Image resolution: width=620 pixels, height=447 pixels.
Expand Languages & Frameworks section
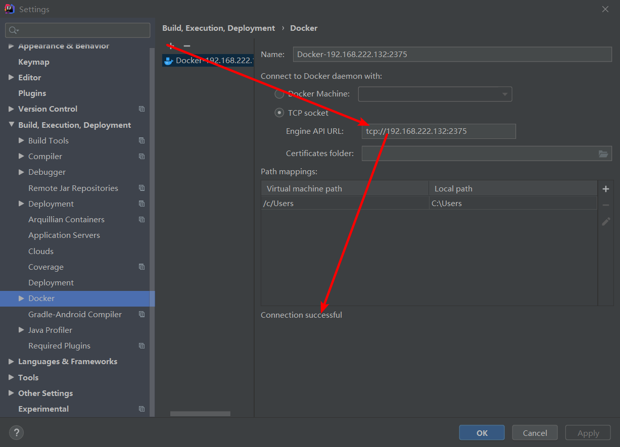[x=11, y=362]
